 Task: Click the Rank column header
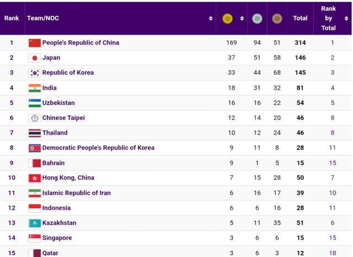click(x=12, y=18)
